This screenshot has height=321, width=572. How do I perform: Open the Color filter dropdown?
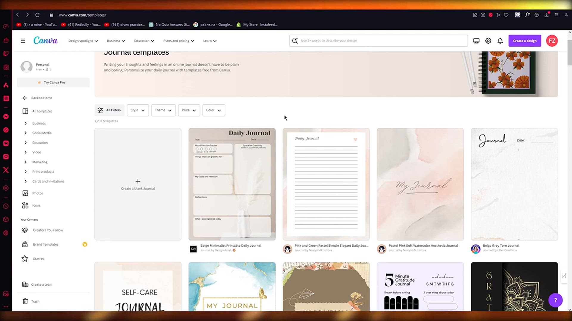[214, 110]
